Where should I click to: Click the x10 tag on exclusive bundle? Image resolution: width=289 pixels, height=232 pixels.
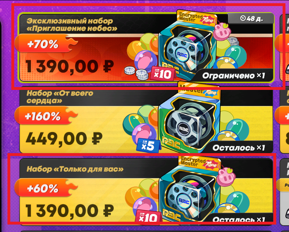[x=163, y=74]
